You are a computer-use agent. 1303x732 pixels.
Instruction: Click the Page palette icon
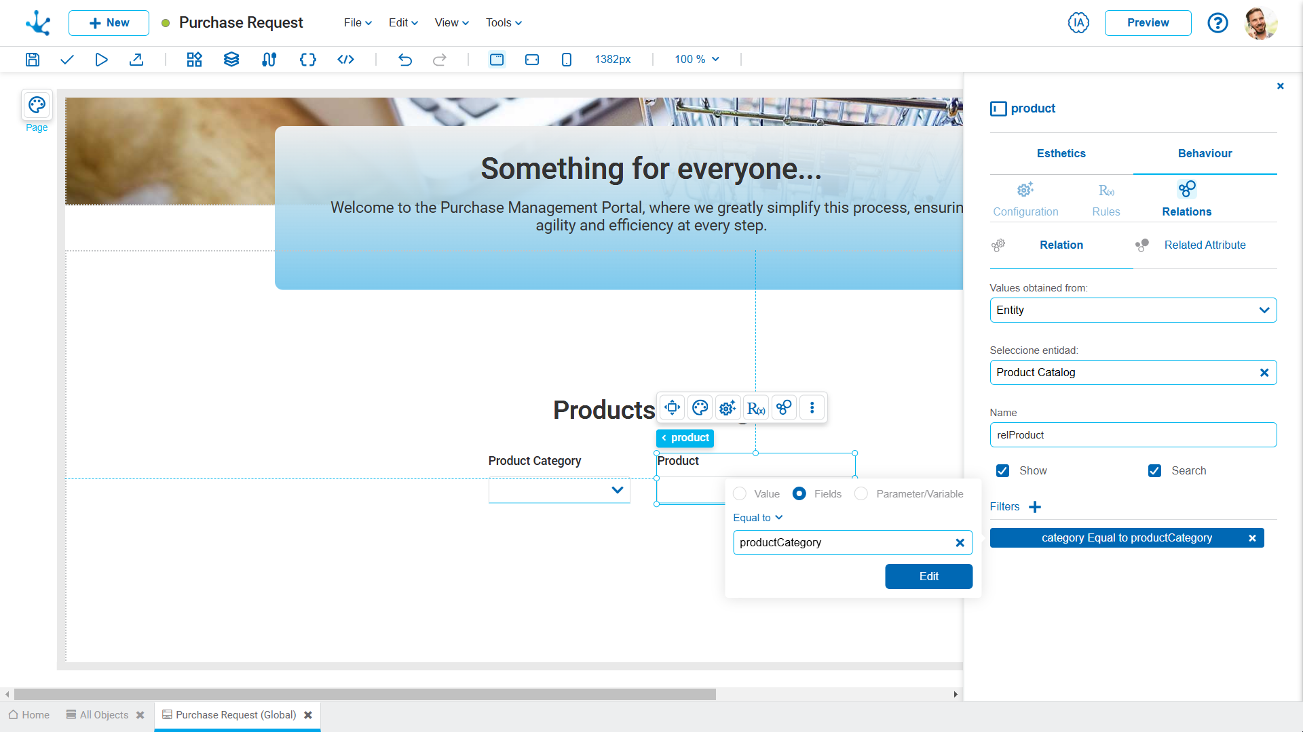tap(37, 105)
